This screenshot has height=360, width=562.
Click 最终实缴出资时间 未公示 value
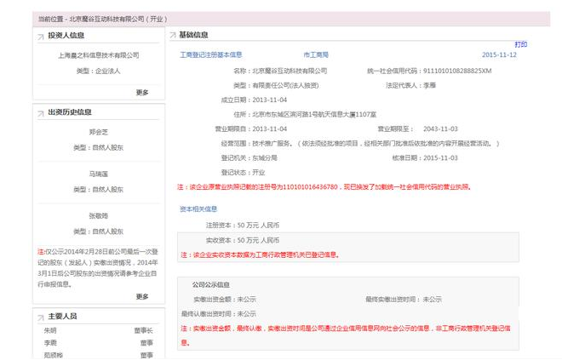click(432, 299)
